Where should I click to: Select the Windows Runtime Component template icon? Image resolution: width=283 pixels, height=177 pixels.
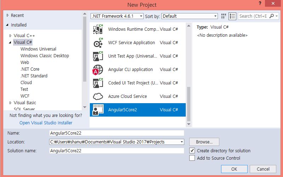click(x=98, y=29)
